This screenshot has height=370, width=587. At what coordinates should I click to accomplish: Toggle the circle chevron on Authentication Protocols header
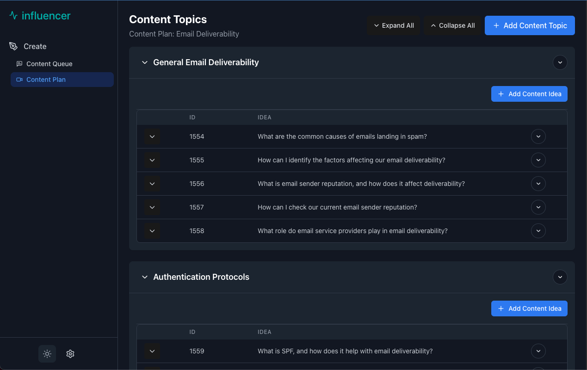[560, 277]
